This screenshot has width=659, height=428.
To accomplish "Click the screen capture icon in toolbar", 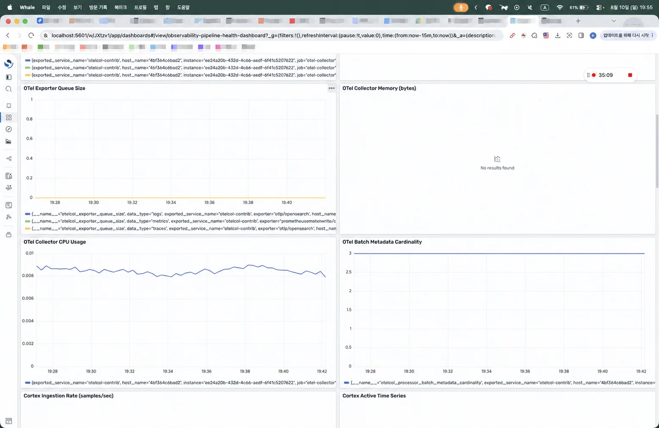I will (x=569, y=36).
